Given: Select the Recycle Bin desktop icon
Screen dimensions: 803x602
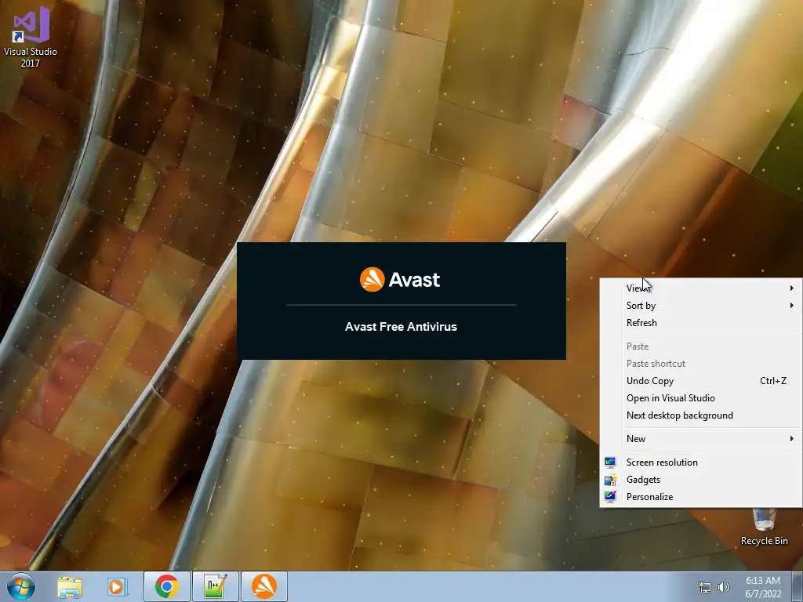Looking at the screenshot, I should pyautogui.click(x=764, y=528).
